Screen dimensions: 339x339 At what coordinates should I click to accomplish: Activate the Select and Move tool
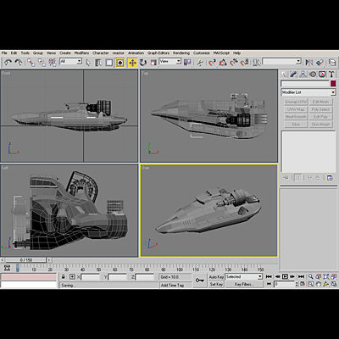click(x=132, y=63)
